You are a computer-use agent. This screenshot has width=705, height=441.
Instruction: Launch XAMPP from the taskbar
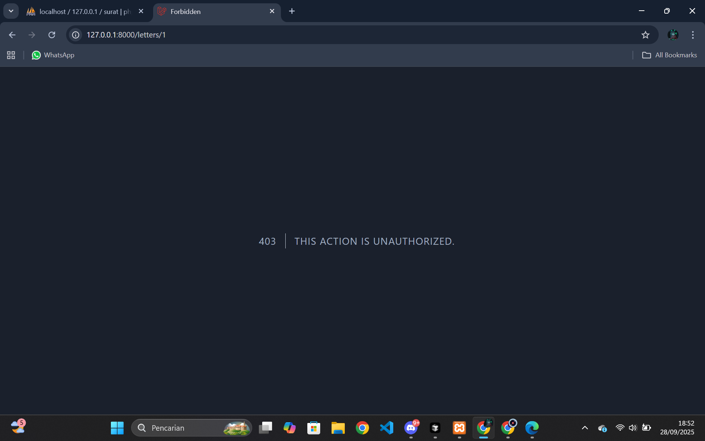[459, 428]
